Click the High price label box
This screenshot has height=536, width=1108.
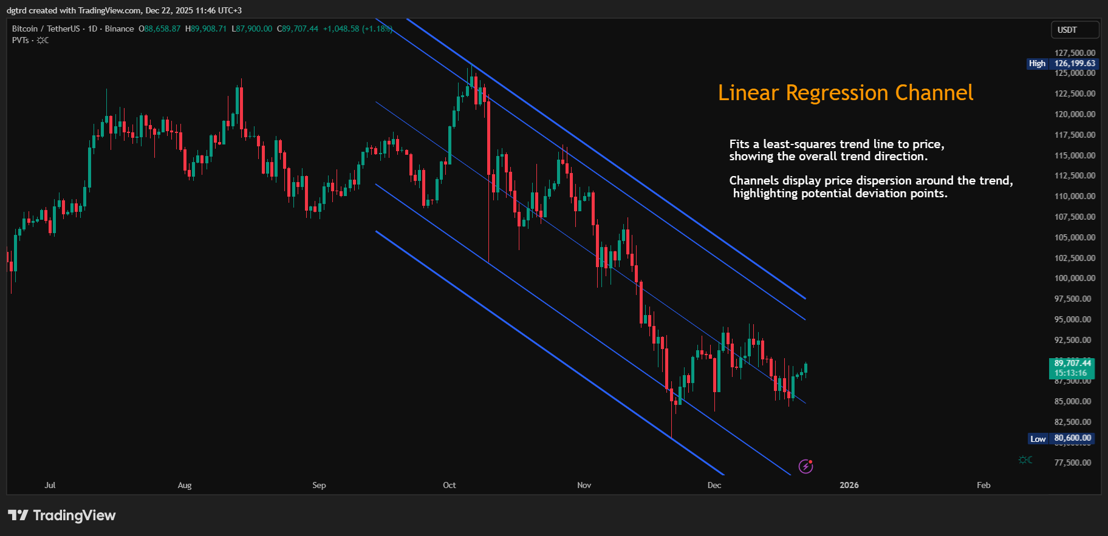pos(1062,63)
